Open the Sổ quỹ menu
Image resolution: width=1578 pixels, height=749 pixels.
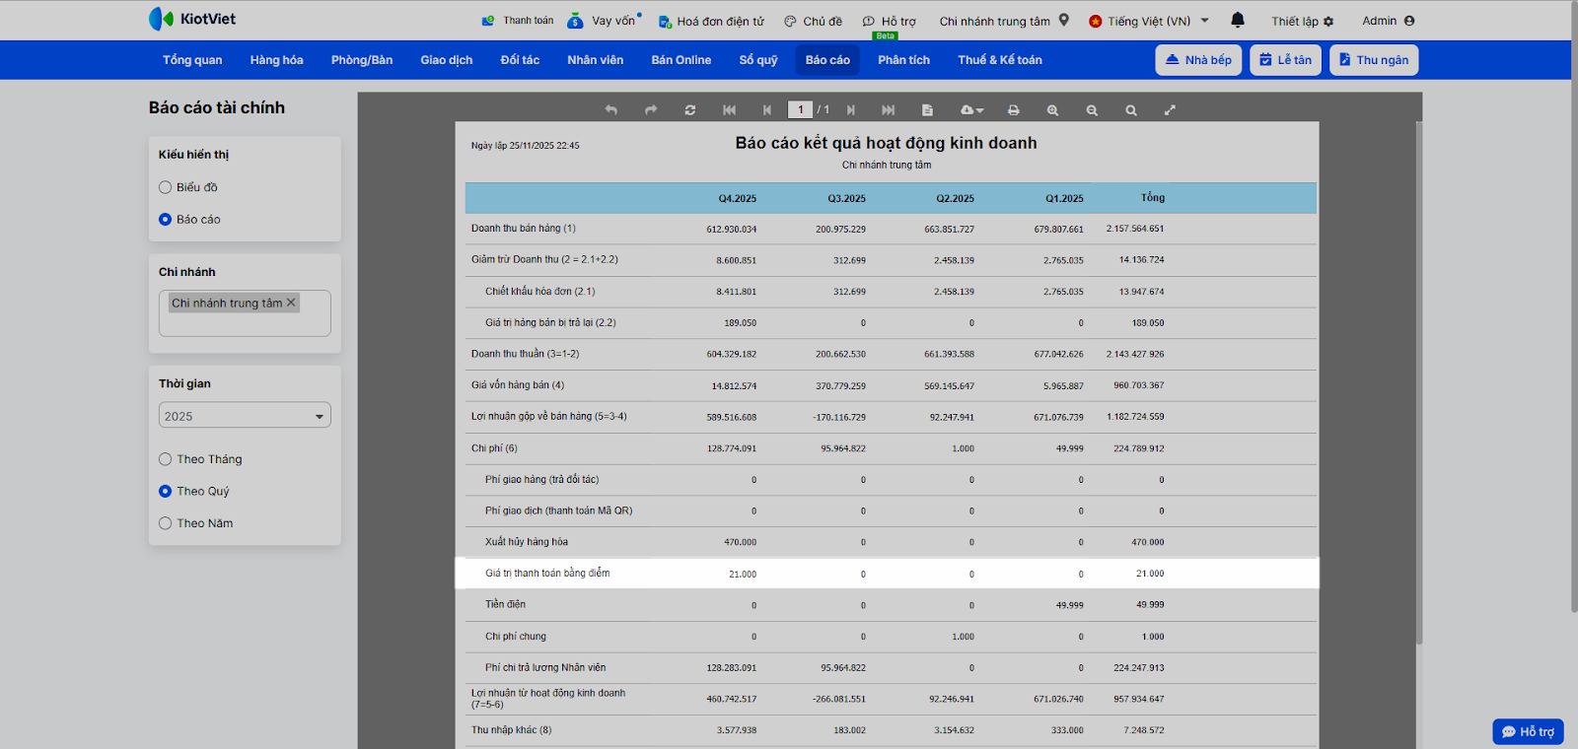pyautogui.click(x=757, y=60)
